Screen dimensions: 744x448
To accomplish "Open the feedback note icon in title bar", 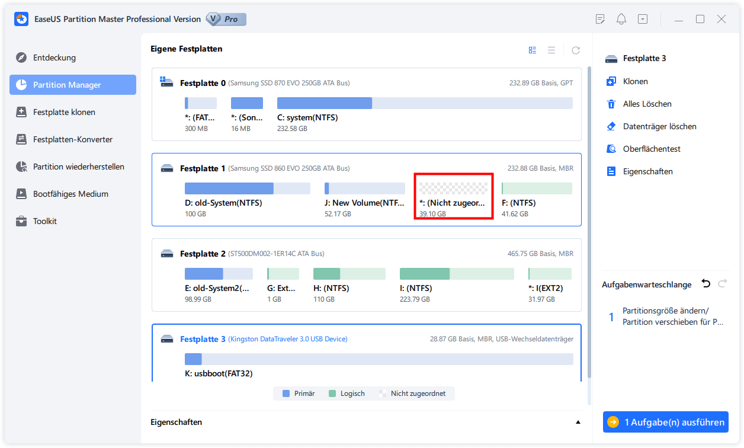I will click(600, 19).
